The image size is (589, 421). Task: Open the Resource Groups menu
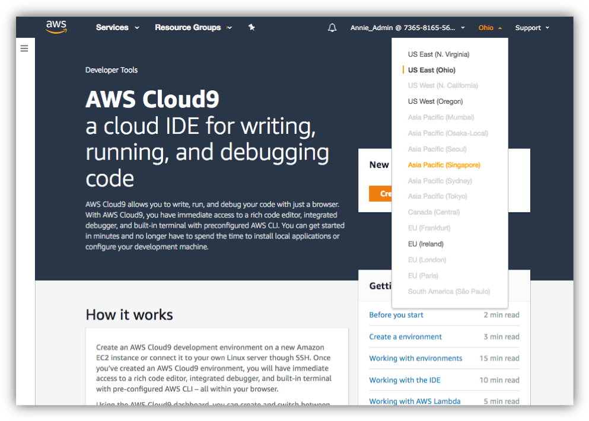[x=193, y=27]
